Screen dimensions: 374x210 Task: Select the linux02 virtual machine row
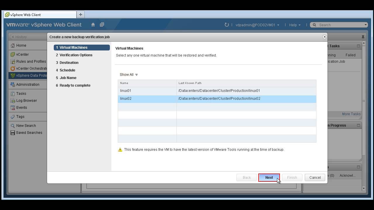click(x=217, y=99)
